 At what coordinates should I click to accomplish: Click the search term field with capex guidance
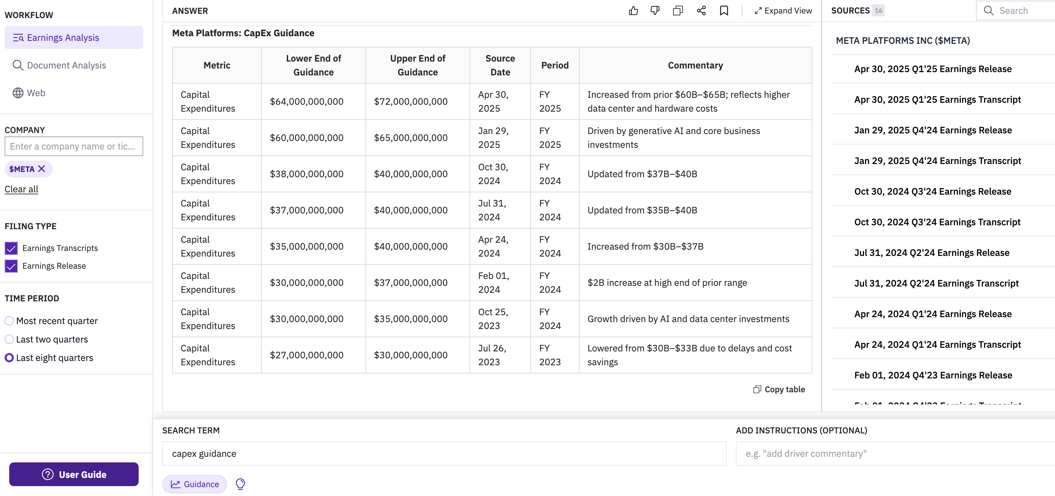tap(445, 454)
